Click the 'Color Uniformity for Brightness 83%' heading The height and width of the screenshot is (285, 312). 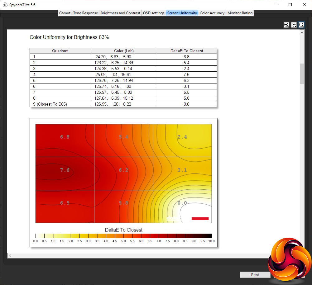pyautogui.click(x=69, y=37)
